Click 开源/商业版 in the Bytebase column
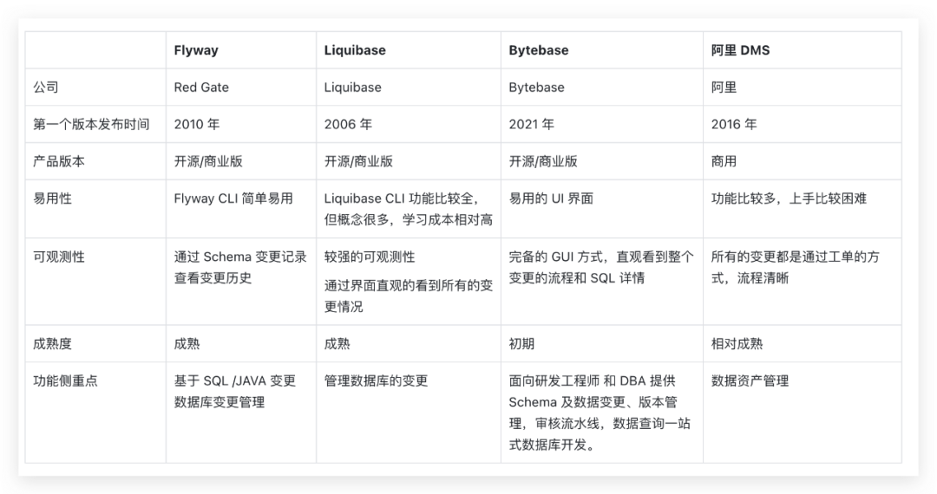This screenshot has height=494, width=937. [x=542, y=161]
